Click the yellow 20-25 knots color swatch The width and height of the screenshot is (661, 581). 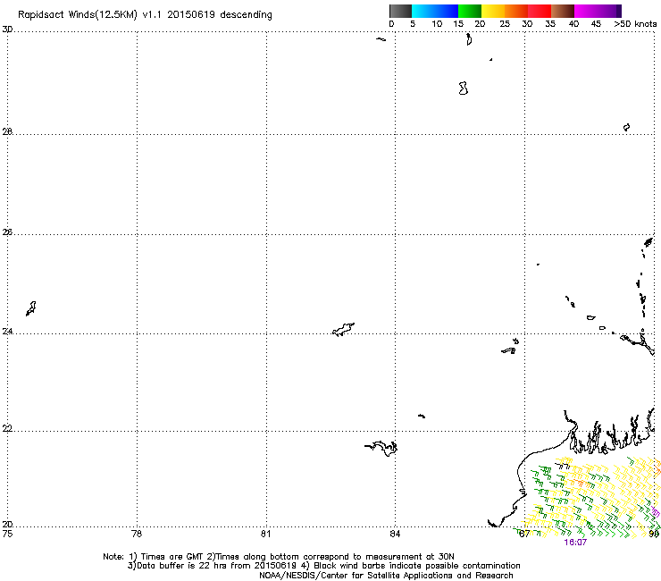493,11
